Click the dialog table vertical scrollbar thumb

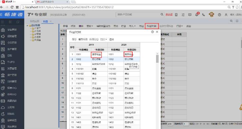[x=157, y=59]
